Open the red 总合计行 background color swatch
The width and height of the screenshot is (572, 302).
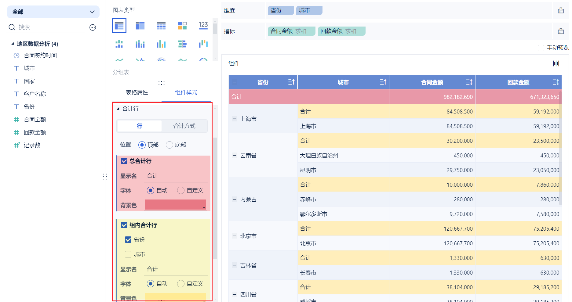[176, 205]
